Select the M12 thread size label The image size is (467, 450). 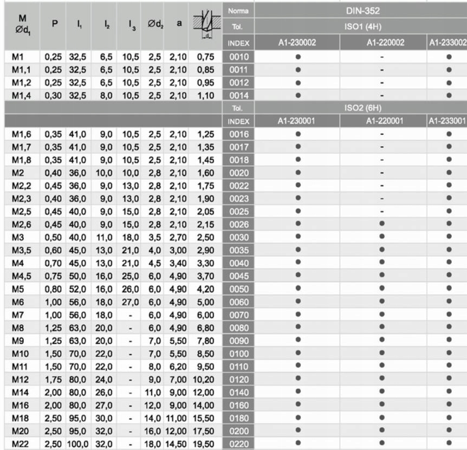pos(20,380)
